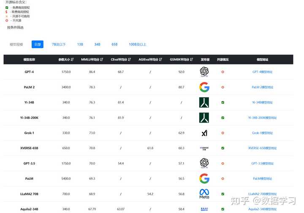Click the red not-open-source icon for GPT-4
The image size is (304, 213).
pyautogui.click(x=223, y=72)
